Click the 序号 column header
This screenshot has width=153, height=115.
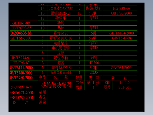tap(42, 78)
